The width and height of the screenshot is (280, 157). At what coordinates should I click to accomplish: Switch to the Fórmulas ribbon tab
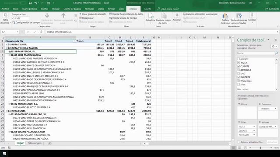tap(89, 9)
